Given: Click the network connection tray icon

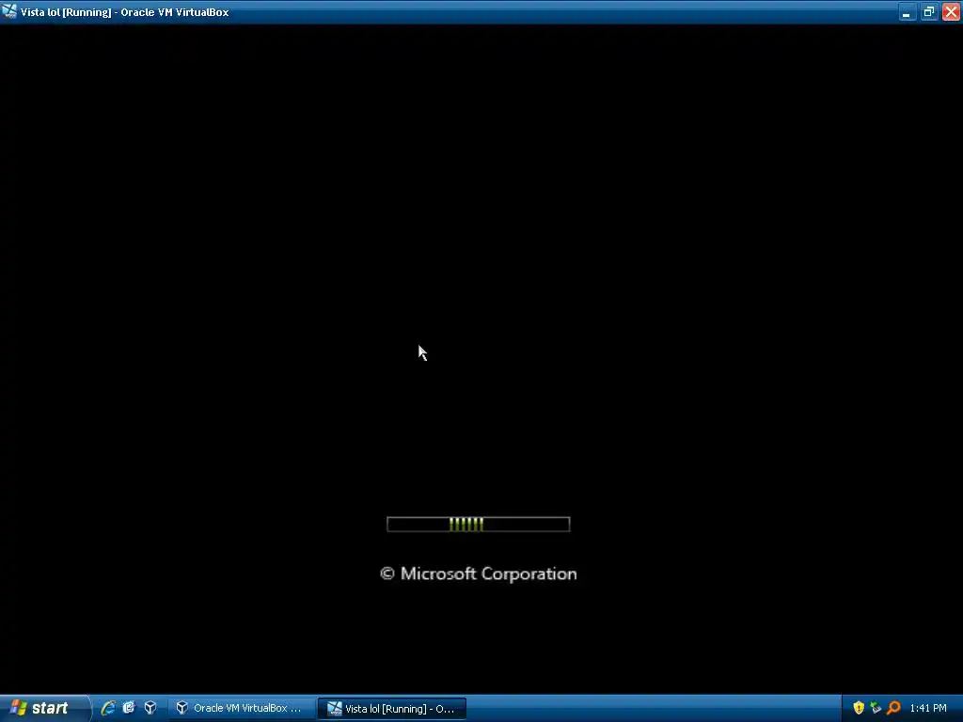Looking at the screenshot, I should (x=876, y=708).
